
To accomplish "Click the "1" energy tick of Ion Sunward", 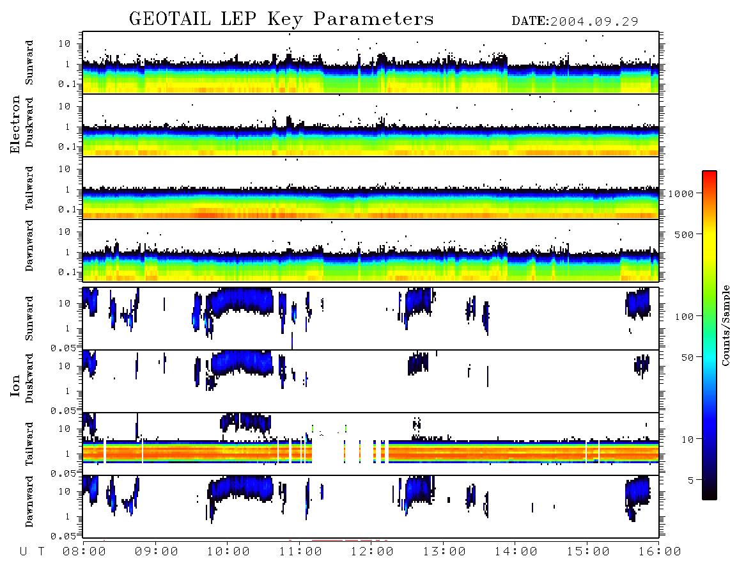I will tap(68, 328).
